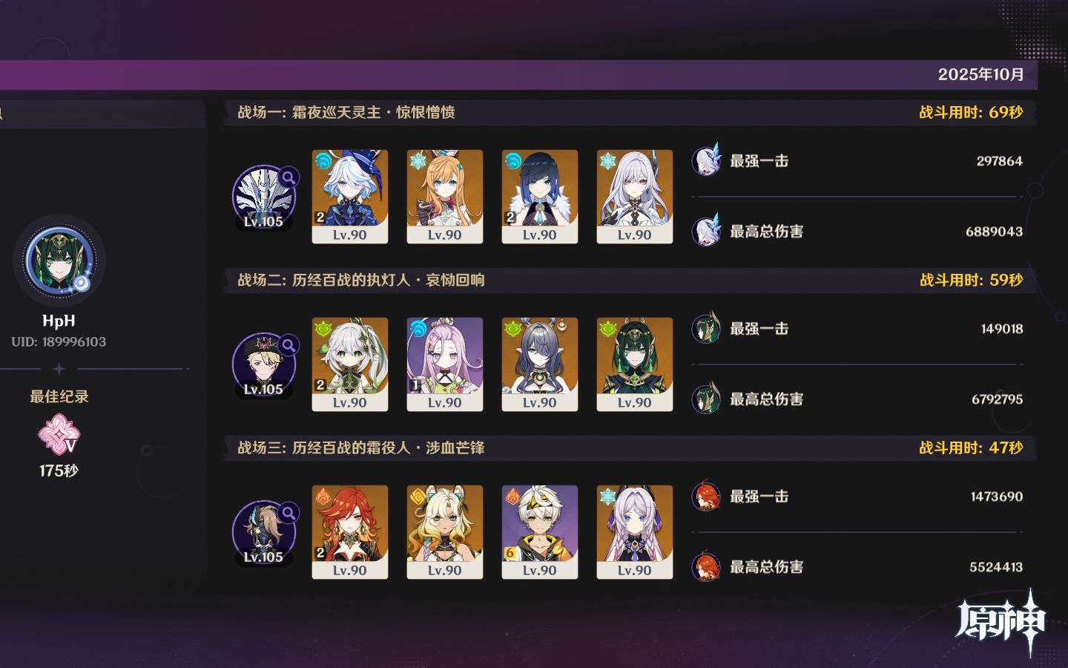Choose the white-haired cryo character in battlefield one
This screenshot has height=668, width=1068.
635,197
